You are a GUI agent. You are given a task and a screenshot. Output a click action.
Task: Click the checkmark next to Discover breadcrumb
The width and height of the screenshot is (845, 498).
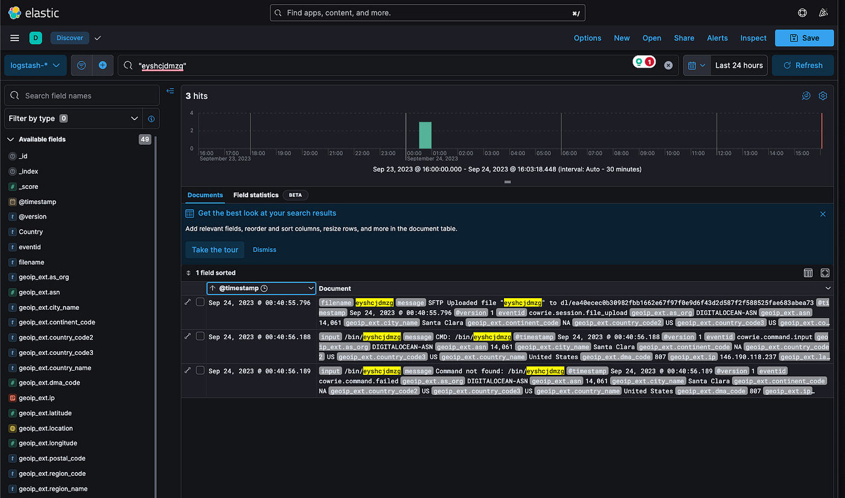(x=98, y=38)
